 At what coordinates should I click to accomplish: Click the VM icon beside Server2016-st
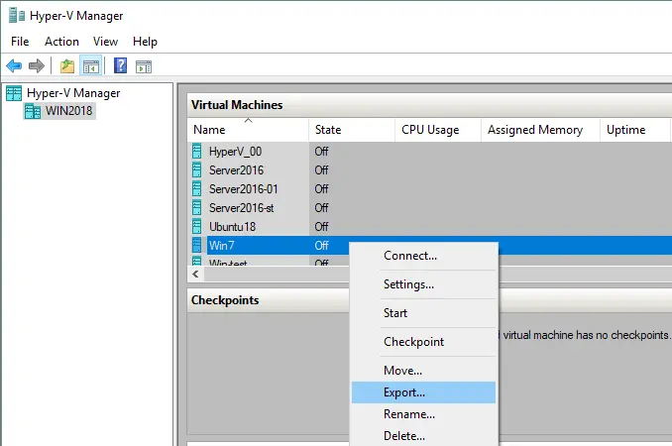click(x=196, y=208)
